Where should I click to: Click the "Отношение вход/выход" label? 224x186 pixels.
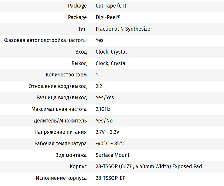[58, 86]
